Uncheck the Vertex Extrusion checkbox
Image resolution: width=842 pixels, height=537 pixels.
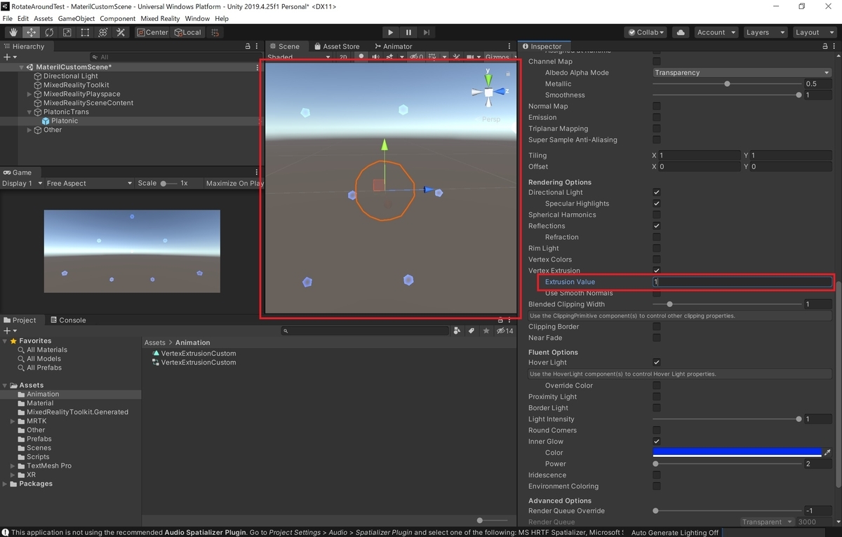click(x=657, y=271)
